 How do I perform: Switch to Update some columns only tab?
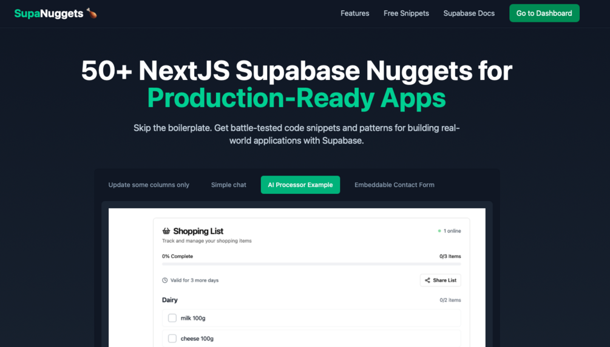(x=149, y=185)
